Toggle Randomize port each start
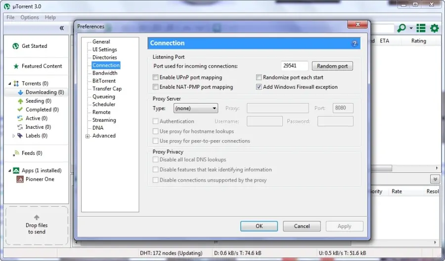Image resolution: width=445 pixels, height=261 pixels. [259, 77]
